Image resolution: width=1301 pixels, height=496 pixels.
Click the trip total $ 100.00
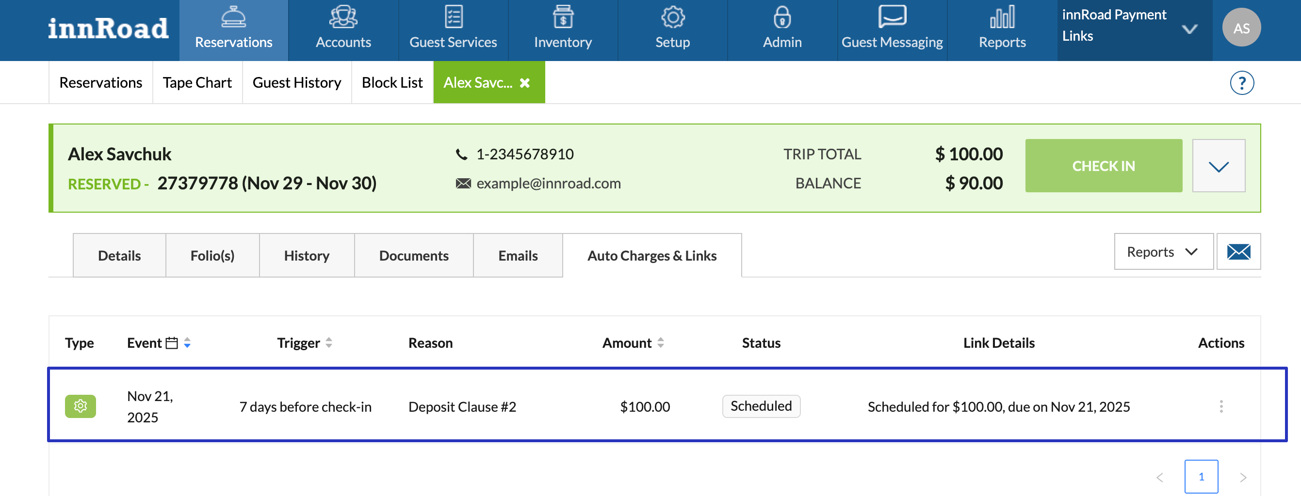(x=969, y=154)
